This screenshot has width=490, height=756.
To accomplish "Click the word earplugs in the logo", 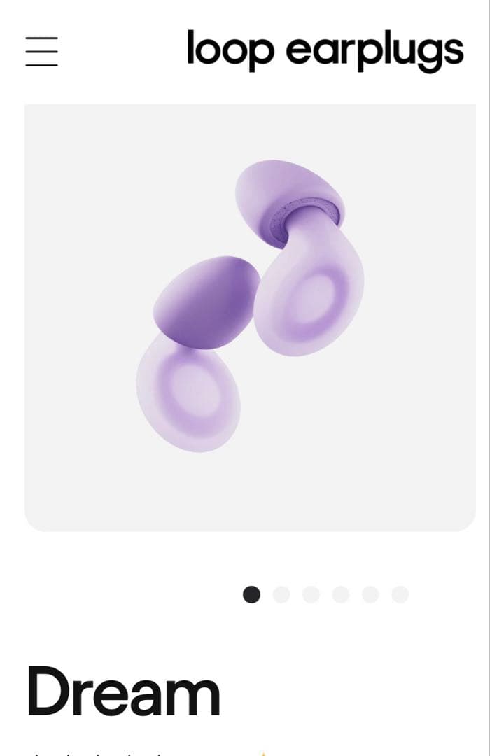I will 374,52.
